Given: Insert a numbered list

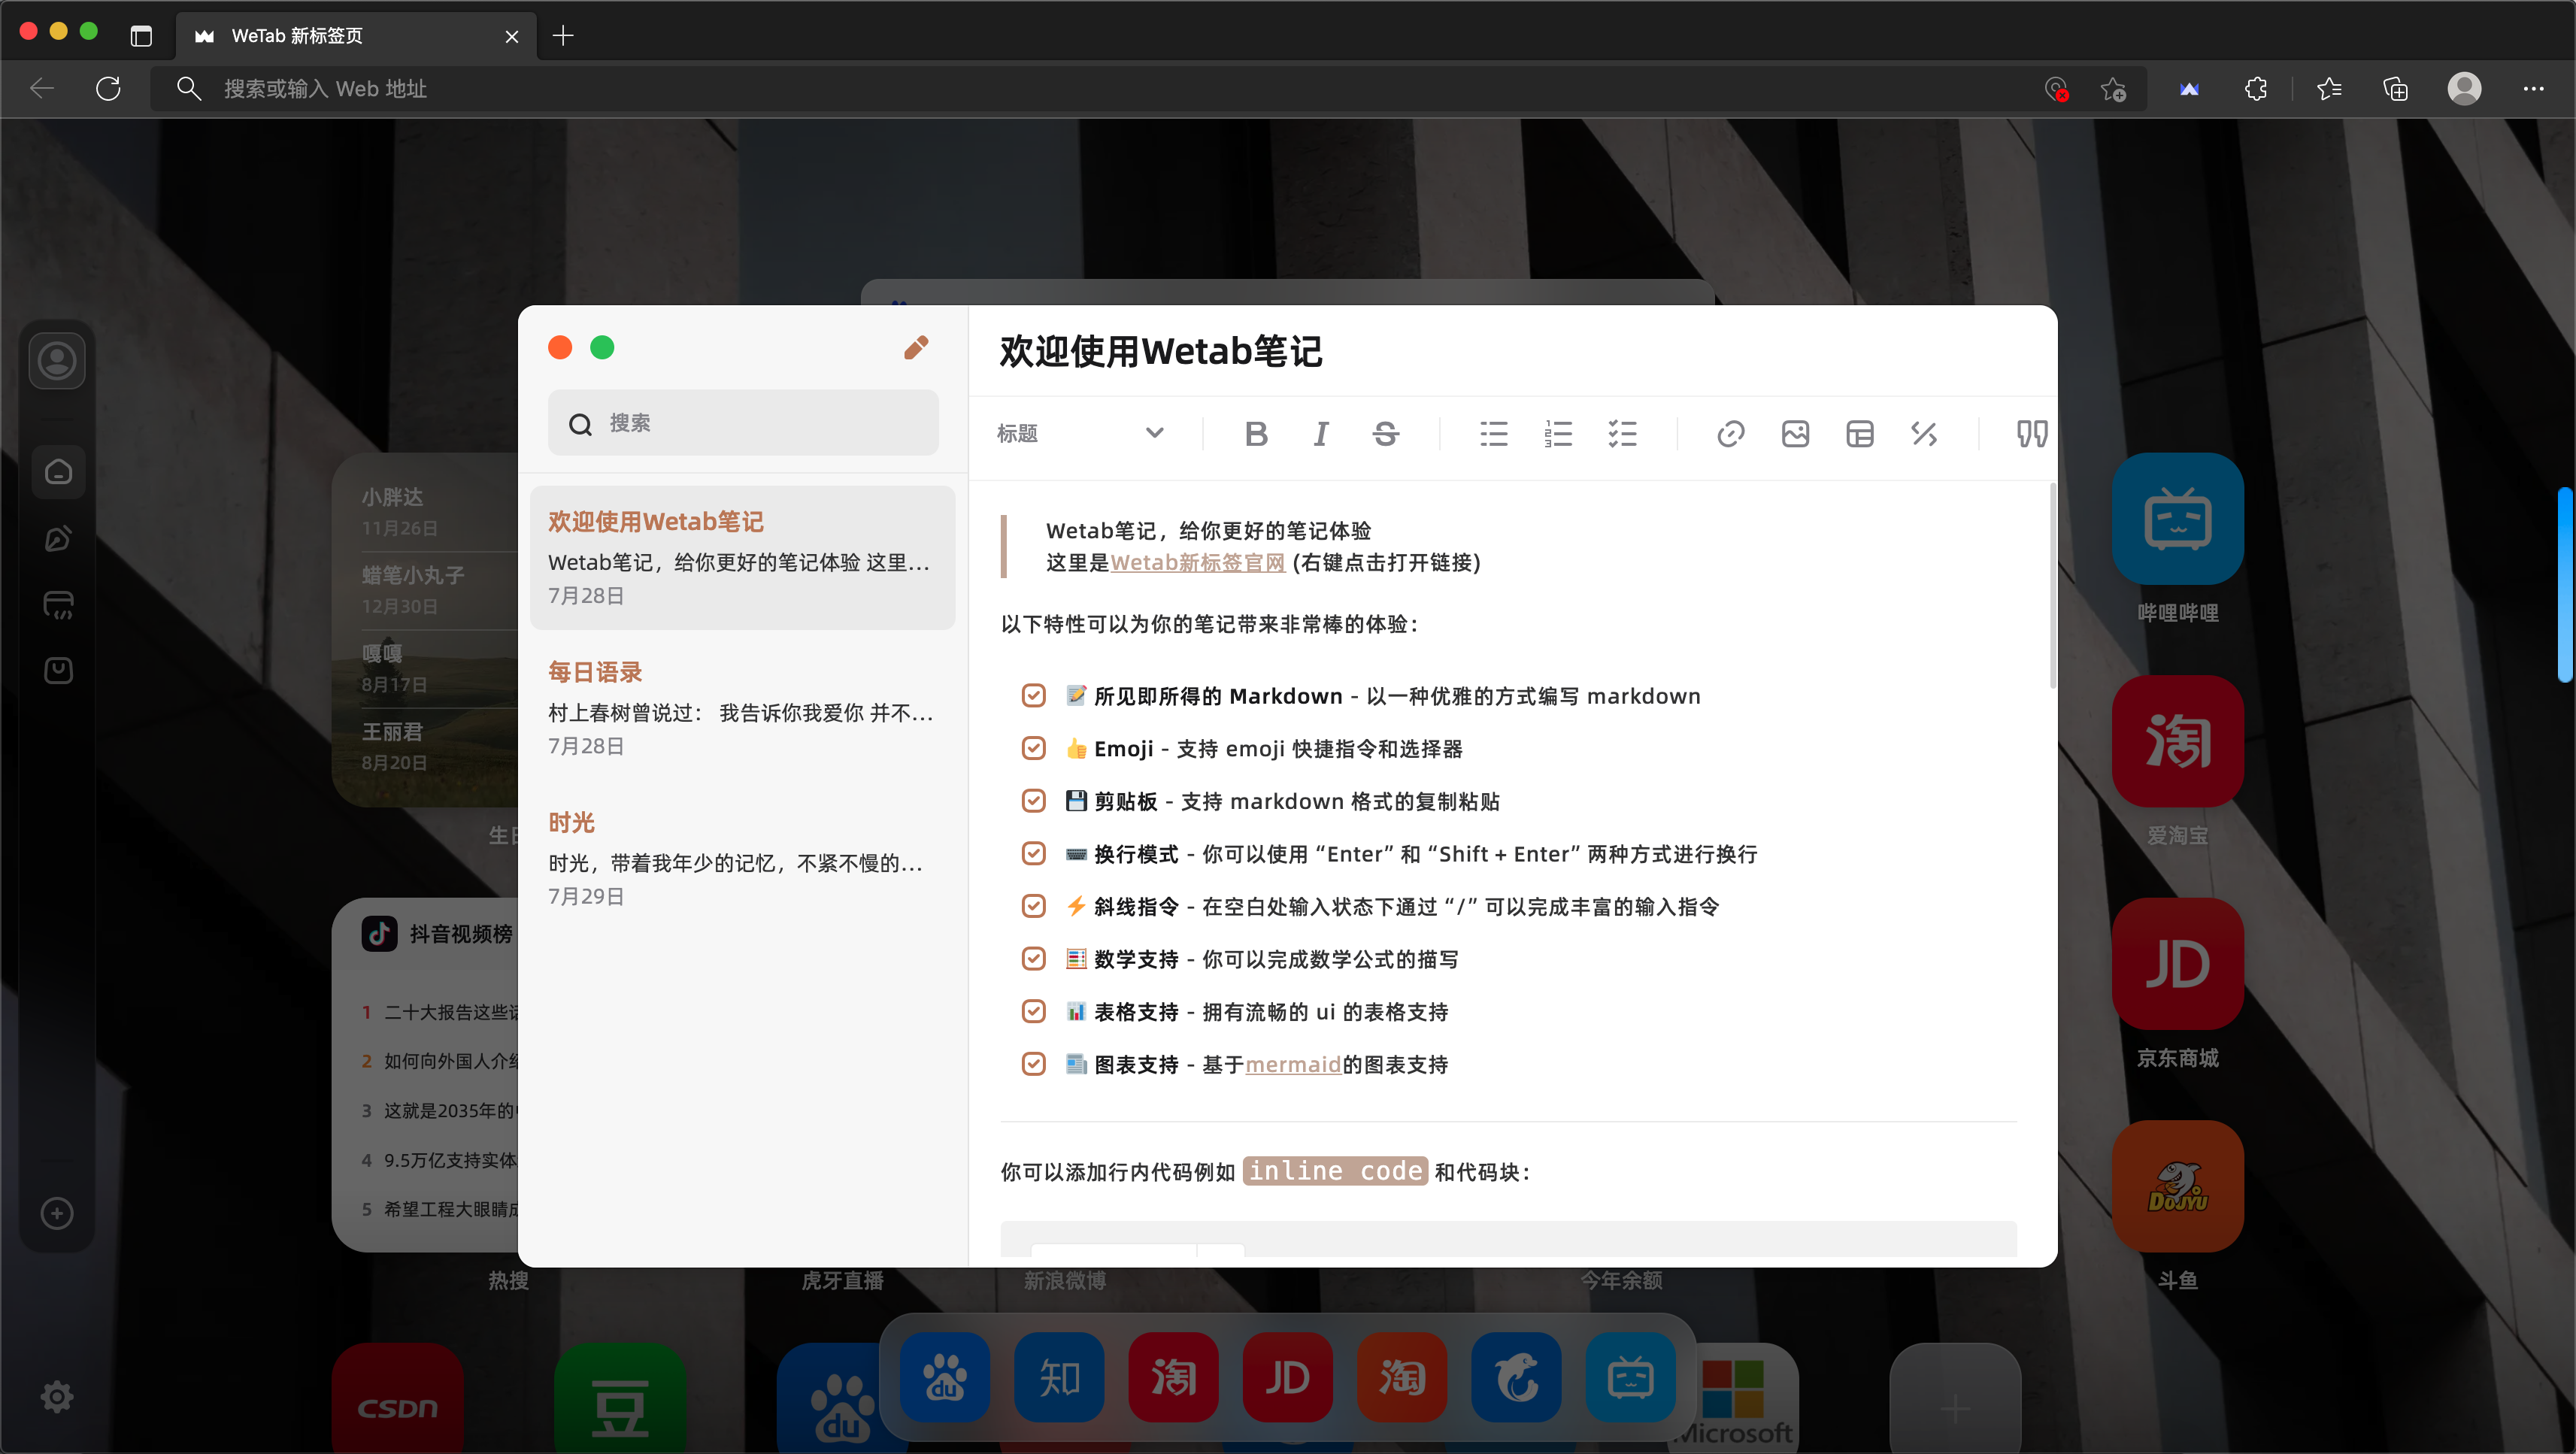Looking at the screenshot, I should [x=1558, y=434].
